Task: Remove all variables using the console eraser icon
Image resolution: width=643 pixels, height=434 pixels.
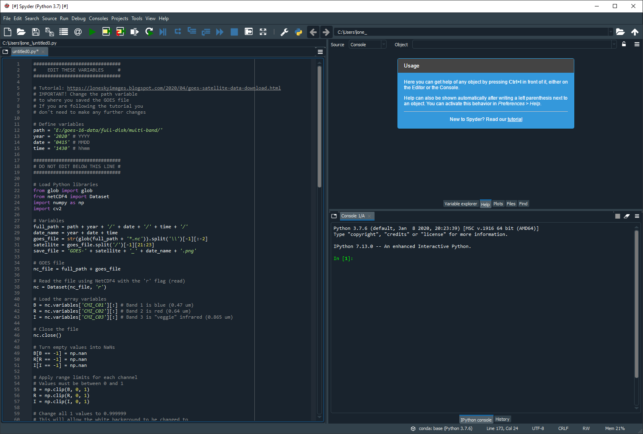Action: coord(627,216)
